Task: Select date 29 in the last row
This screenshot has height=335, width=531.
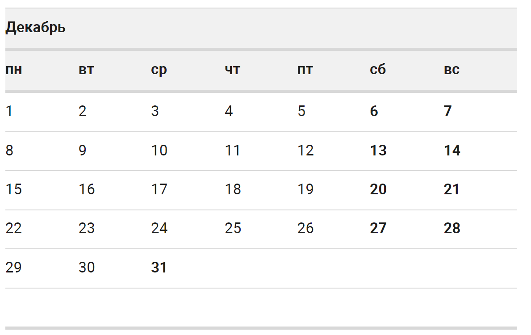Action: (13, 268)
